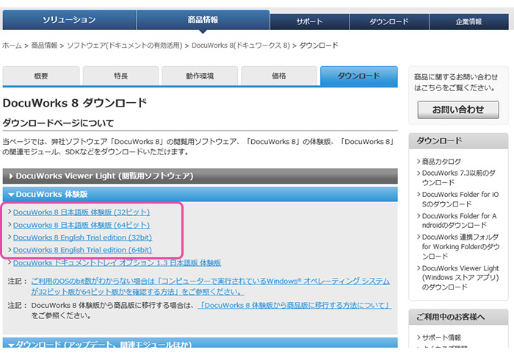Click the arrow icon beside 商品カタログ
The width and height of the screenshot is (514, 355).
pyautogui.click(x=419, y=162)
